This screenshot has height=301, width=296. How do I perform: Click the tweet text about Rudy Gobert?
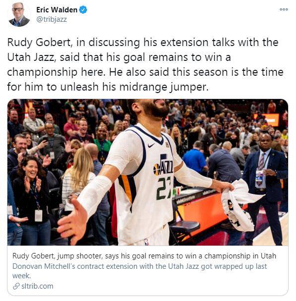pyautogui.click(x=145, y=64)
